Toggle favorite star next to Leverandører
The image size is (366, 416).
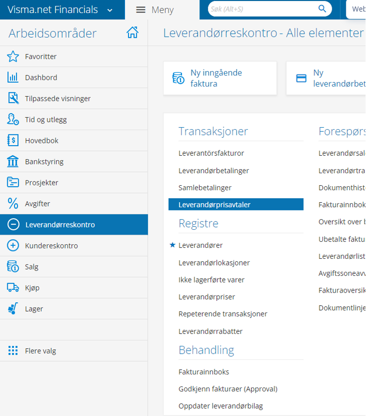[172, 245]
